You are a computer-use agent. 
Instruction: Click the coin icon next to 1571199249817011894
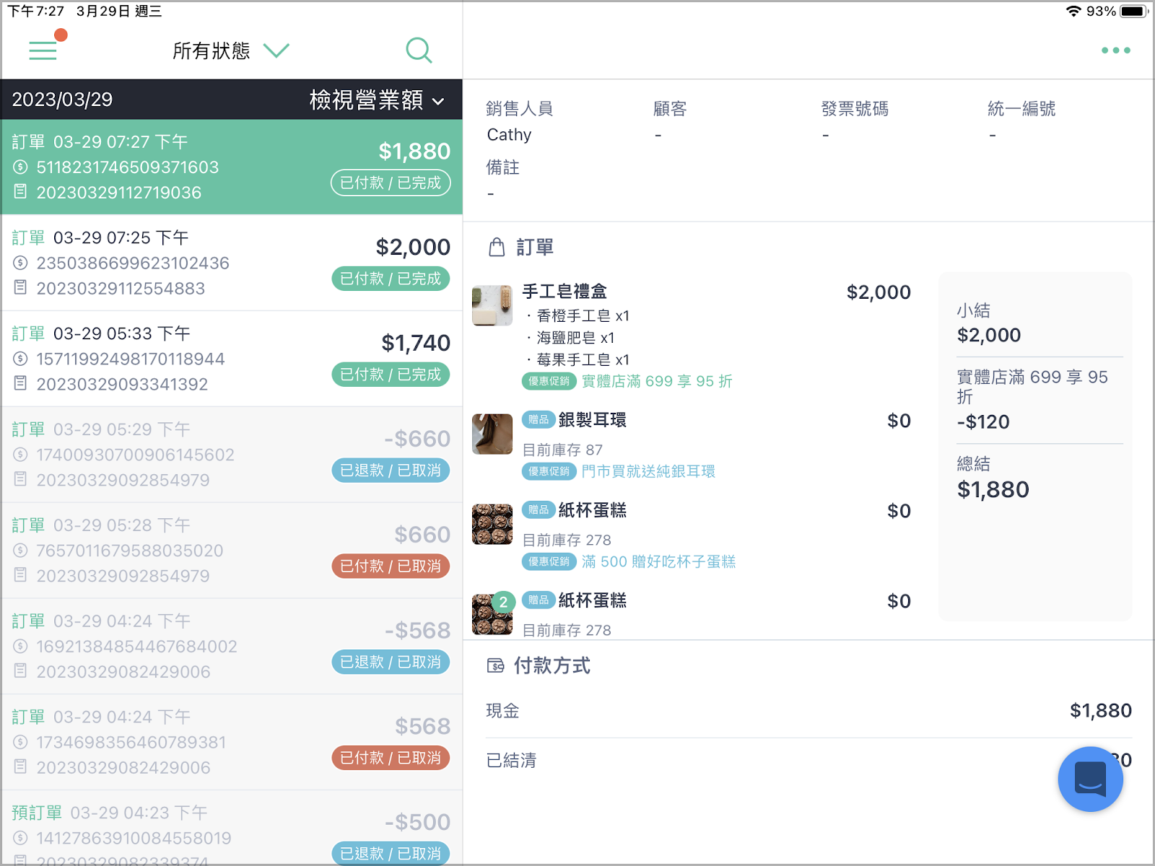pyautogui.click(x=20, y=359)
